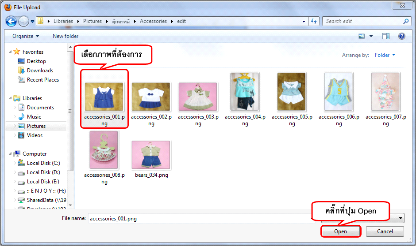Screen dimensions: 416x246
Task: Select accessories_007.png thumbnail
Action: click(x=385, y=92)
